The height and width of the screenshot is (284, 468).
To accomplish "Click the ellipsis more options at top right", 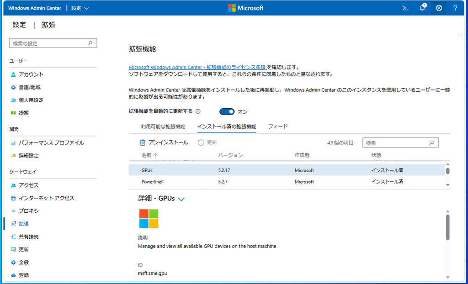I will coord(460,35).
